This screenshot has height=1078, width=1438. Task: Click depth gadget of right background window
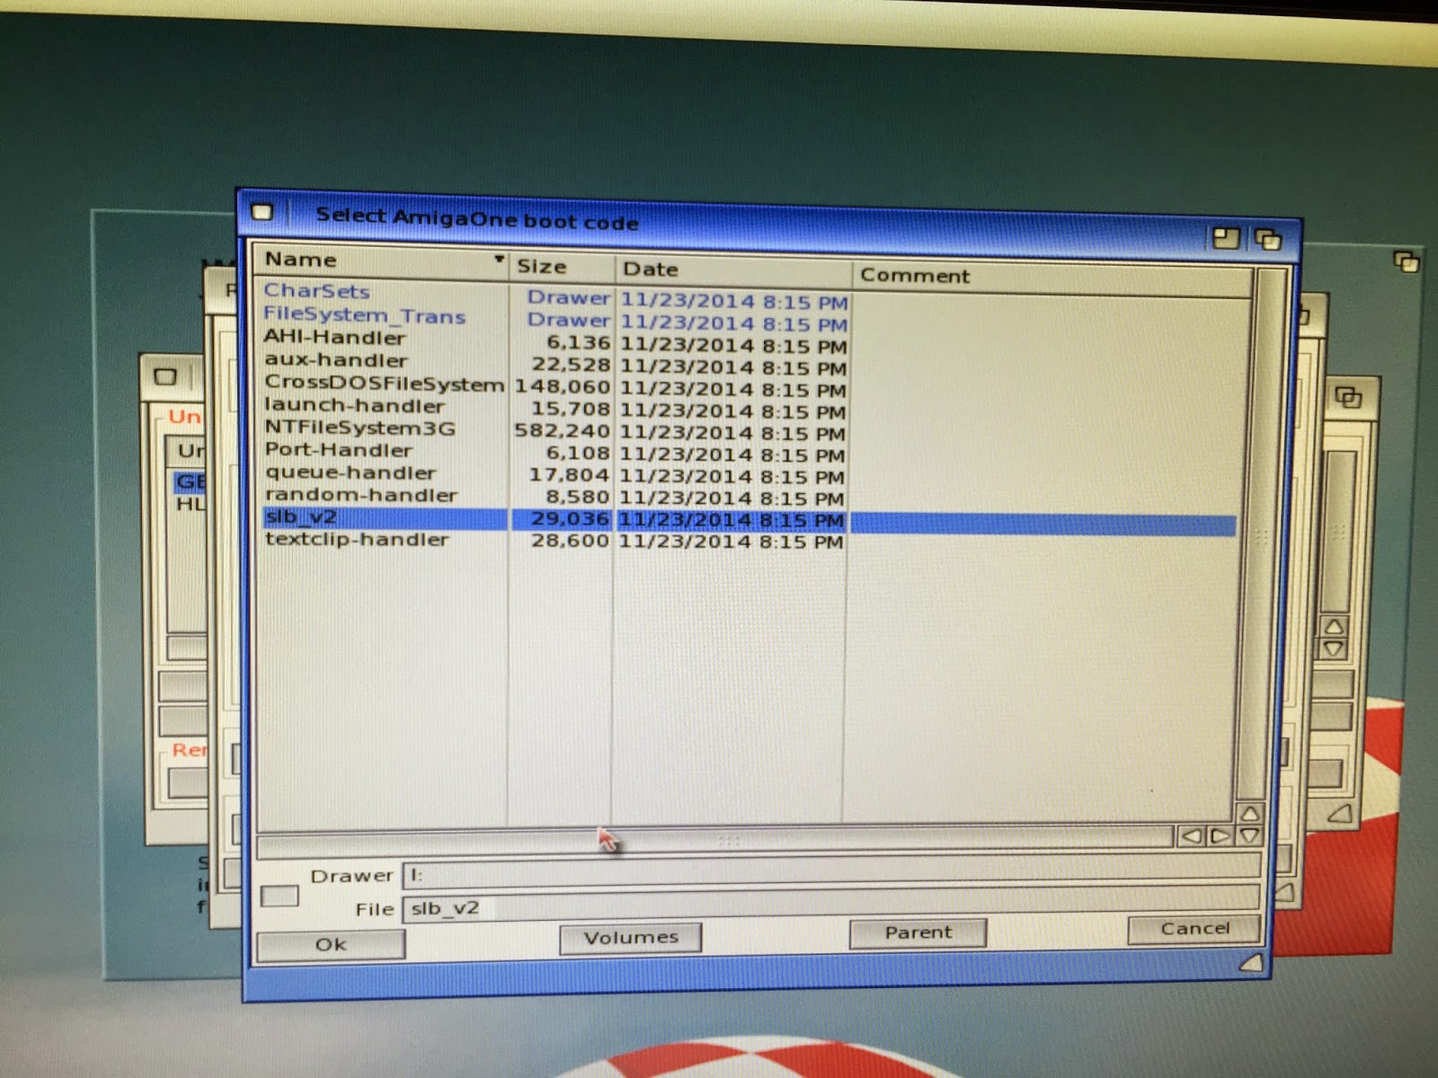[x=1348, y=396]
